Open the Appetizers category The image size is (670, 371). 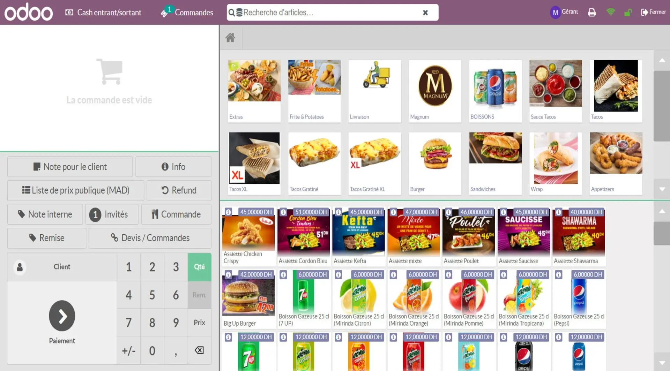pyautogui.click(x=616, y=163)
